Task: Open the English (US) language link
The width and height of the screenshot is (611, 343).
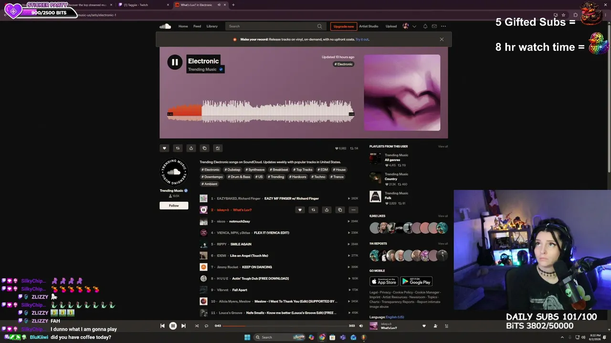Action: point(395,317)
